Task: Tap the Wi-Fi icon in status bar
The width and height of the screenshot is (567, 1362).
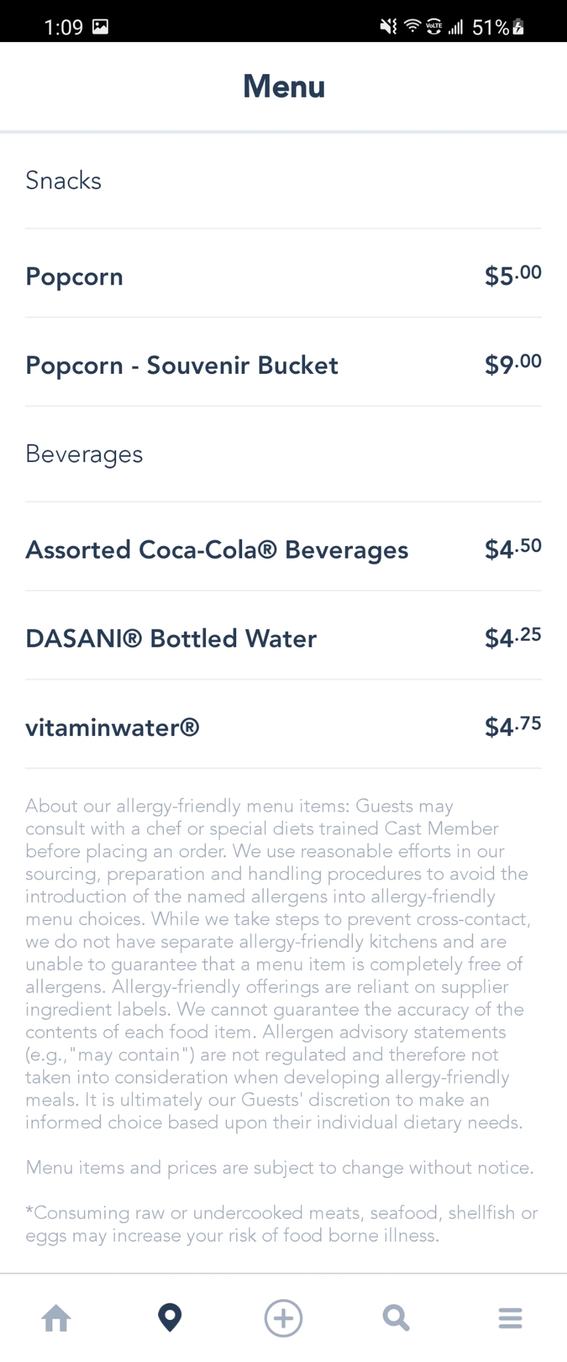Action: [412, 27]
